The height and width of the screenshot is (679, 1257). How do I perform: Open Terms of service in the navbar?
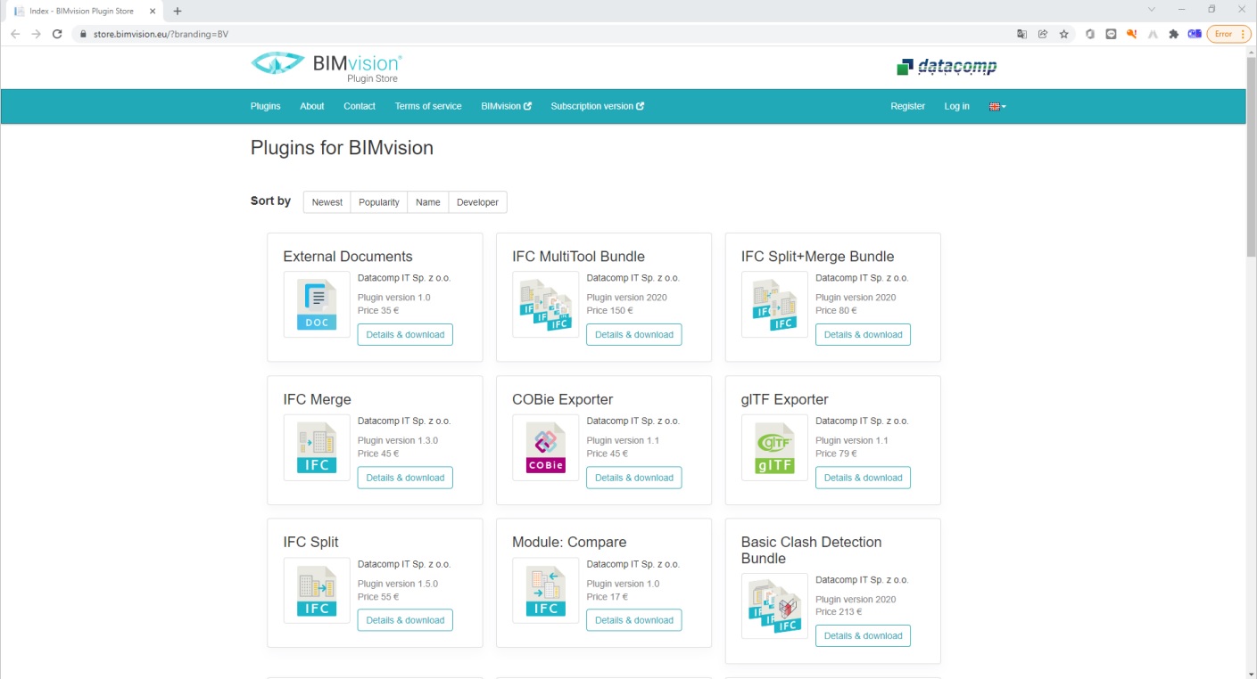coord(428,106)
